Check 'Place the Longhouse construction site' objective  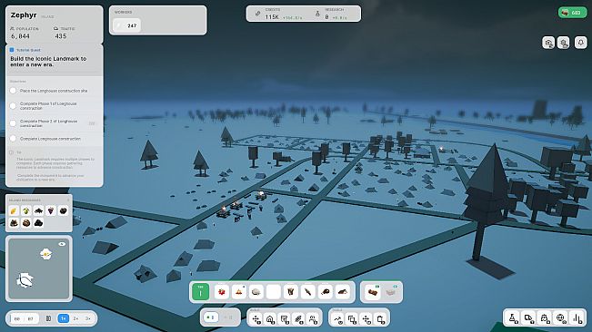coord(14,91)
